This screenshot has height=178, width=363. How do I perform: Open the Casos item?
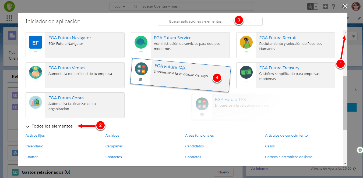pos(270,146)
